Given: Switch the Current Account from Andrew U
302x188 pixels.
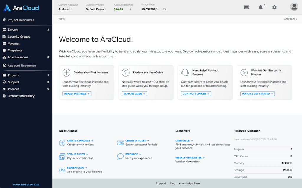Looking at the screenshot, I should pyautogui.click(x=65, y=9).
